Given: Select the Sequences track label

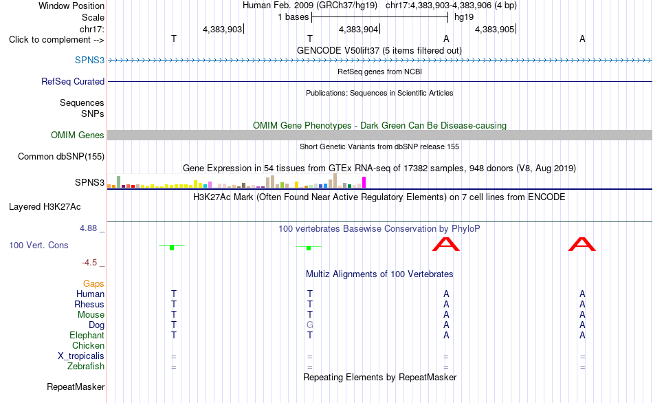Looking at the screenshot, I should tap(82, 102).
